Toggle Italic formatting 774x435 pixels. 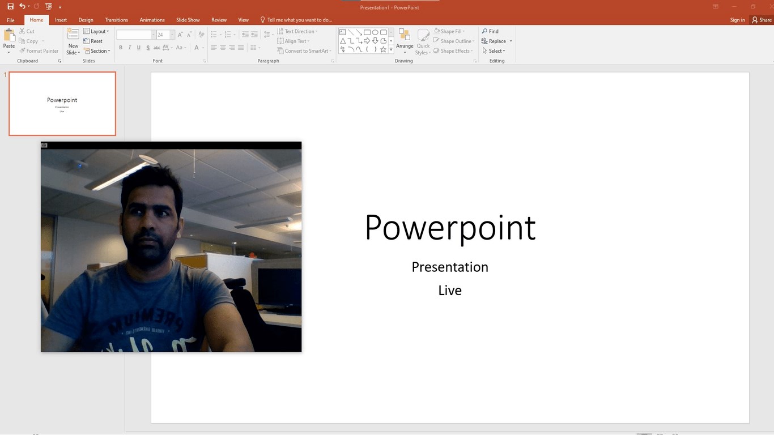coord(130,48)
